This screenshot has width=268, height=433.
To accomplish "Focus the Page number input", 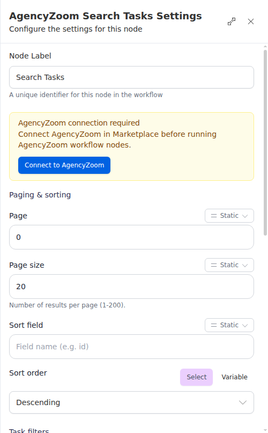I will 131,237.
